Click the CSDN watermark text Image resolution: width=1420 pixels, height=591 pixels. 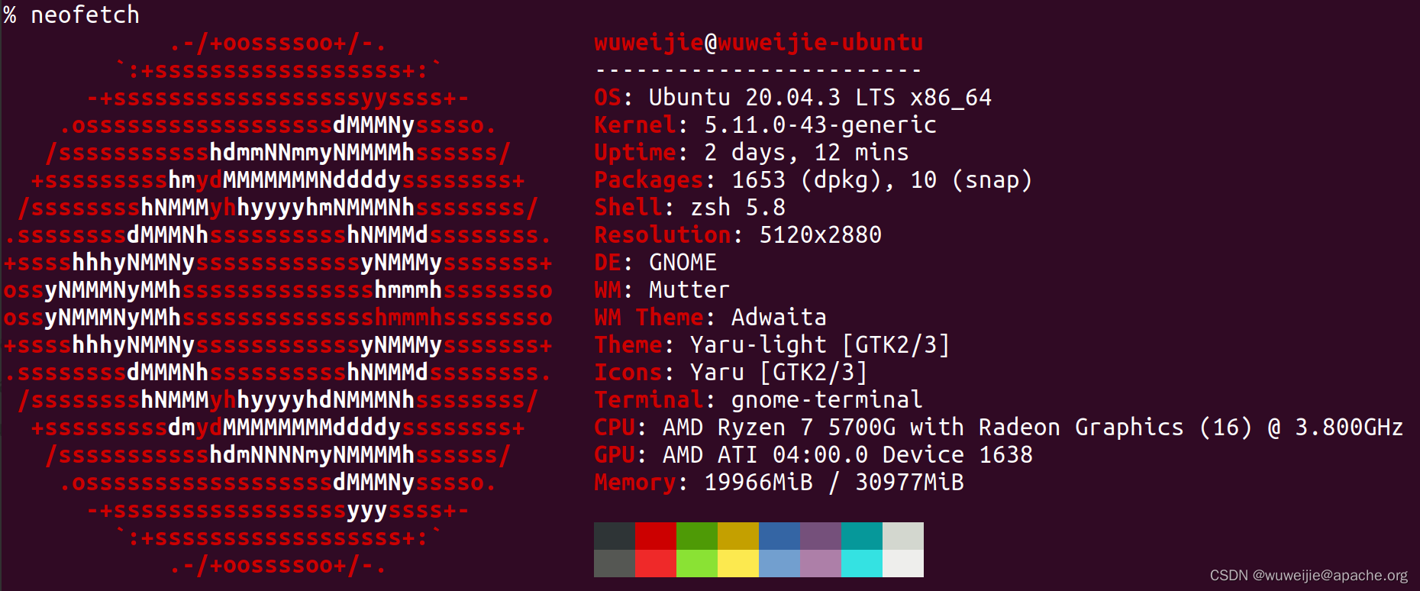1309,576
